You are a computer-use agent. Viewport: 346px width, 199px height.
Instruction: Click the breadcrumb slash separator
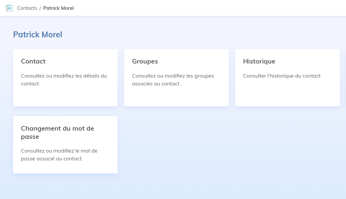tap(40, 8)
